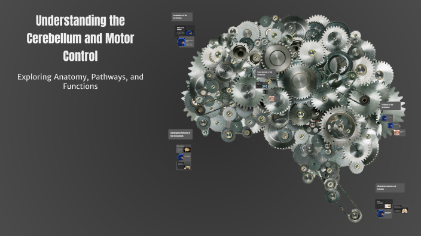Select blue brain slide under Clinical Correlations
The image size is (421, 236).
[x=385, y=214]
